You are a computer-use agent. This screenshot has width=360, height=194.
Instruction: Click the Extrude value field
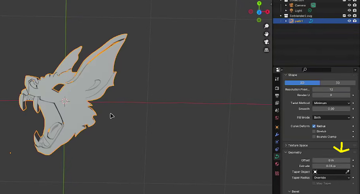pos(331,166)
